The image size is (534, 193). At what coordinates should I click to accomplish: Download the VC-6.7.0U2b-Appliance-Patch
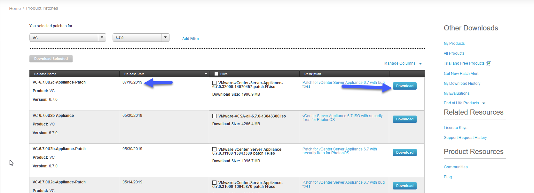tap(405, 152)
